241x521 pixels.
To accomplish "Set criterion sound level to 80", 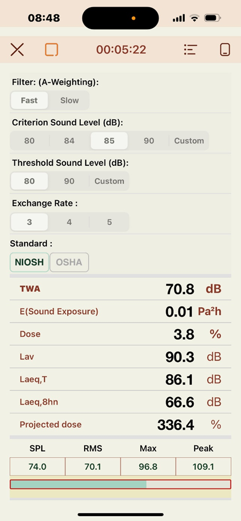I will point(29,141).
